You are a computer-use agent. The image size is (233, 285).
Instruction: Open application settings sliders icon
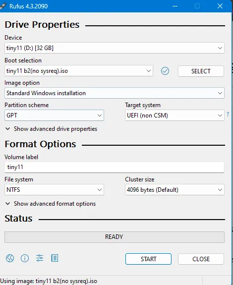point(40,258)
